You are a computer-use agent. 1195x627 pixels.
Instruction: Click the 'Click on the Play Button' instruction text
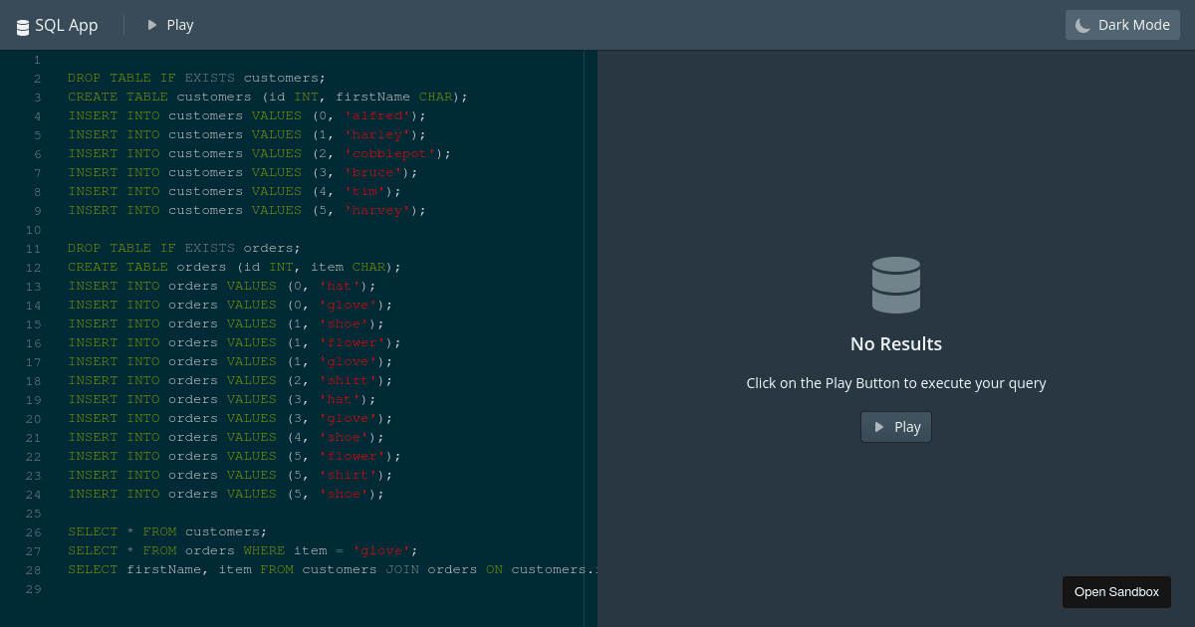[x=895, y=382]
